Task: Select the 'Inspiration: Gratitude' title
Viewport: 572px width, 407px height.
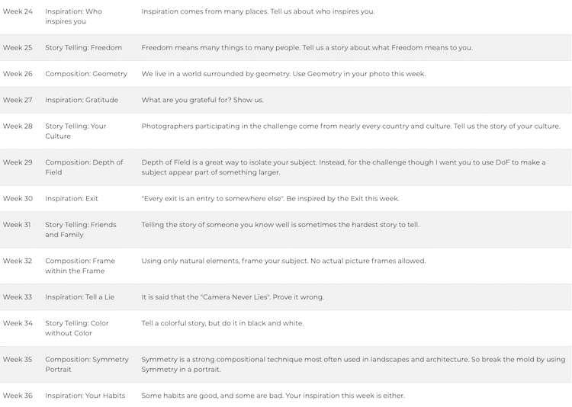Action: [82, 100]
